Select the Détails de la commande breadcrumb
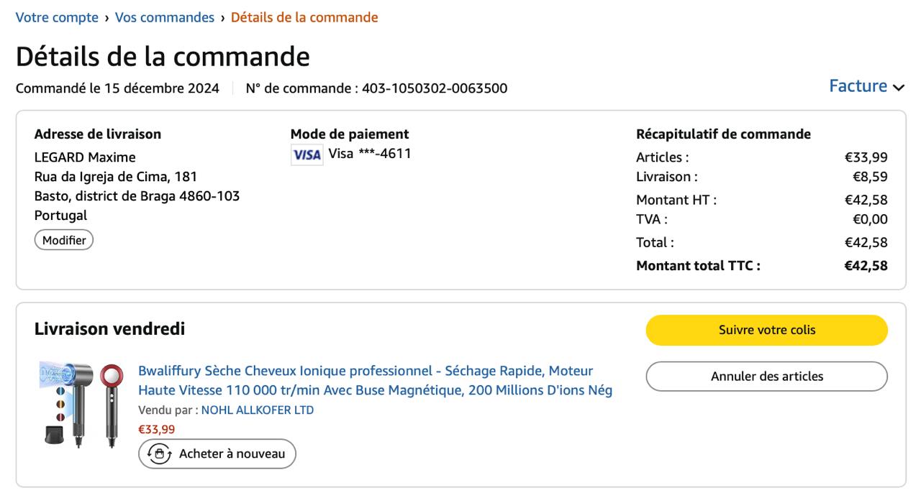 (304, 17)
